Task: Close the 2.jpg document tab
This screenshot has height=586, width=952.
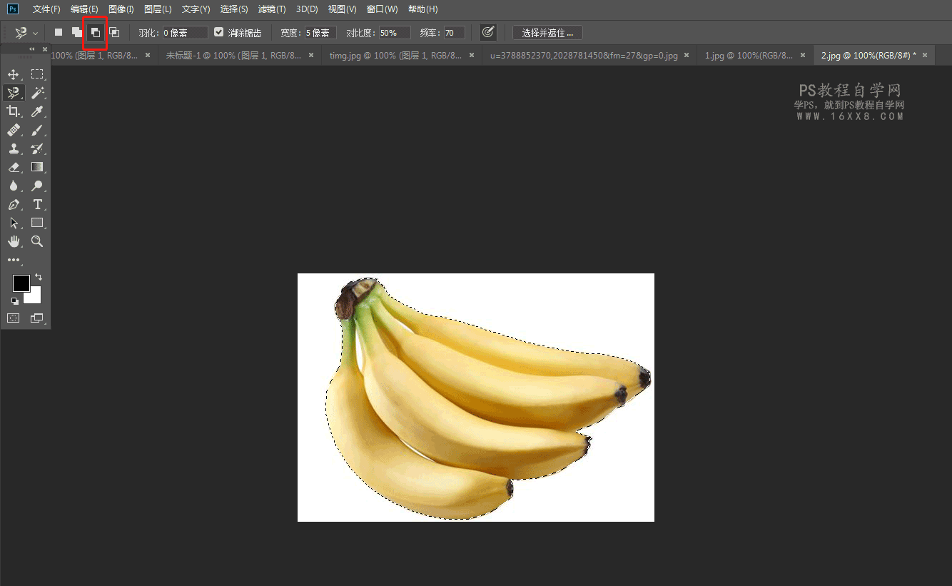Action: (x=925, y=55)
